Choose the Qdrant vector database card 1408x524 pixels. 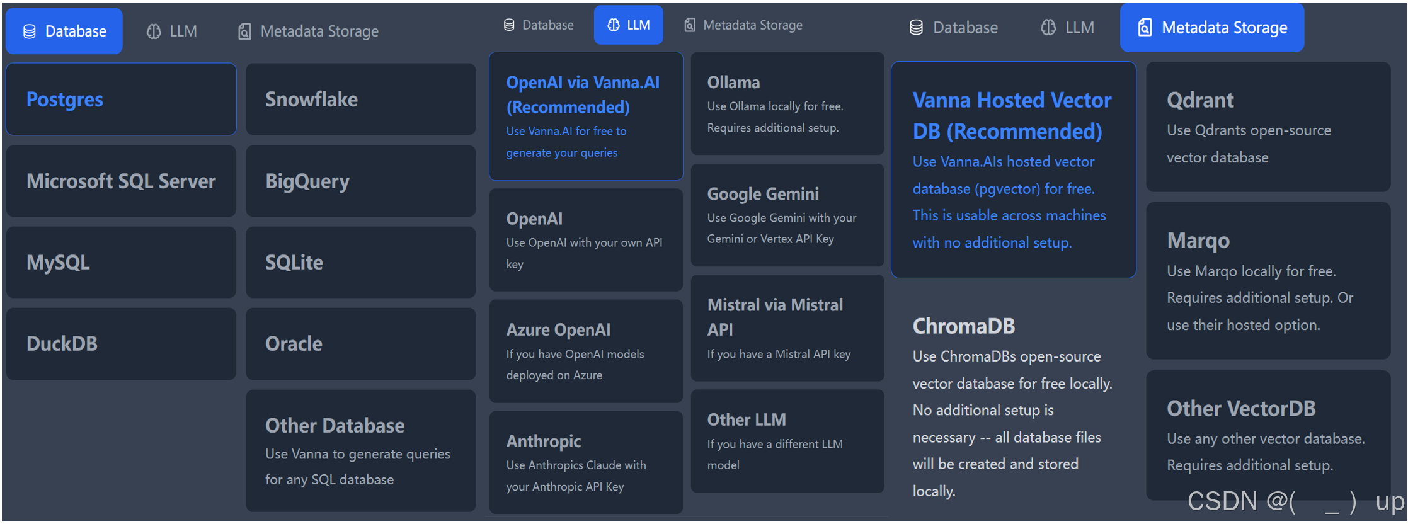coord(1268,127)
